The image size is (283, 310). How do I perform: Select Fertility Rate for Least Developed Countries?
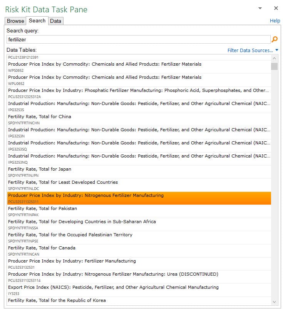pyautogui.click(x=139, y=185)
